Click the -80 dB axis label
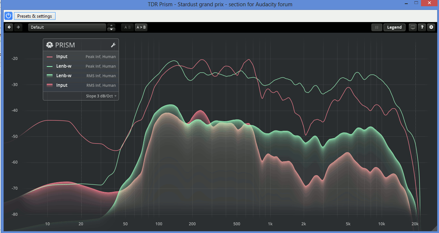The image size is (439, 233). click(15, 214)
